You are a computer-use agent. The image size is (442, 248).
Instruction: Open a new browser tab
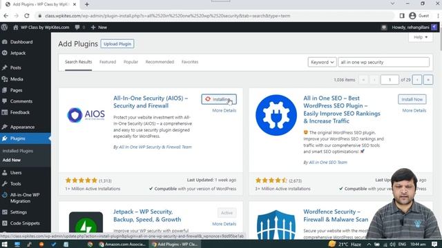[87, 5]
